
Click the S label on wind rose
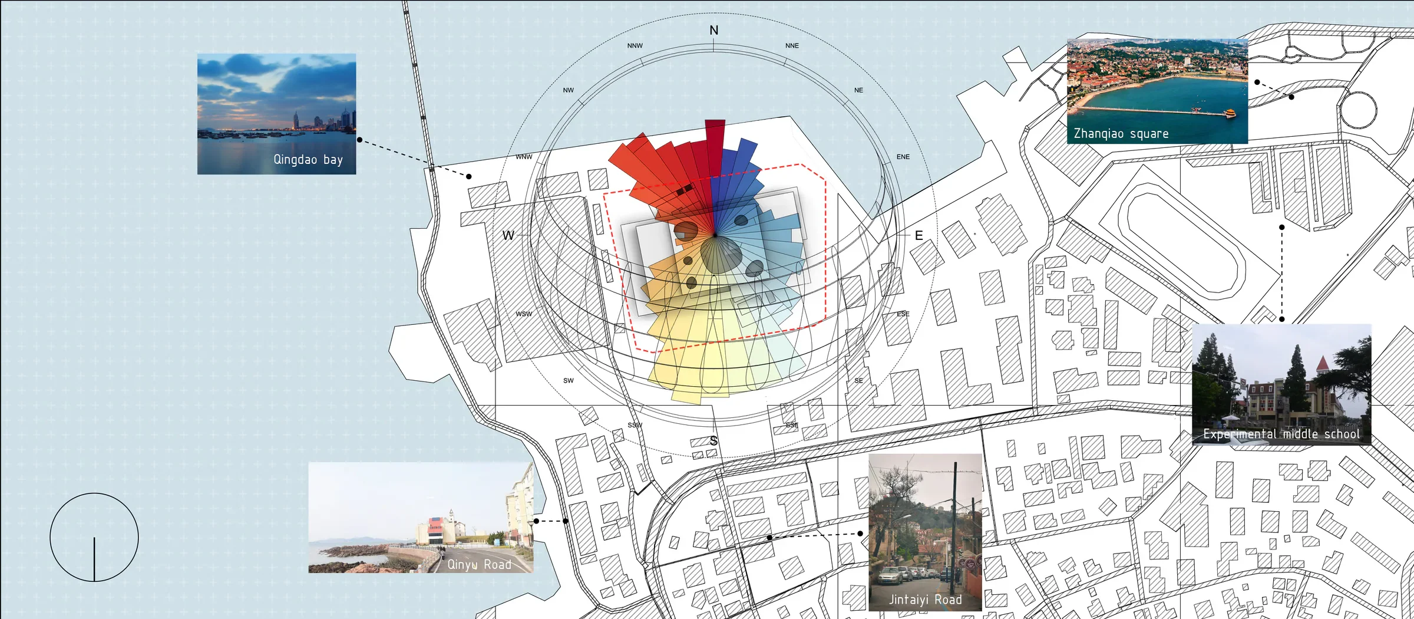[713, 441]
